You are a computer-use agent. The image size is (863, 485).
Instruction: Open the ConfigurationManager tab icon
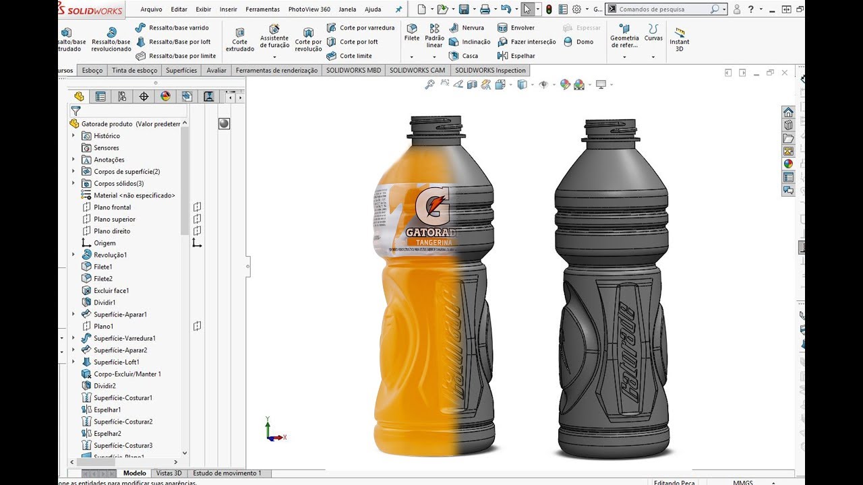pos(122,96)
